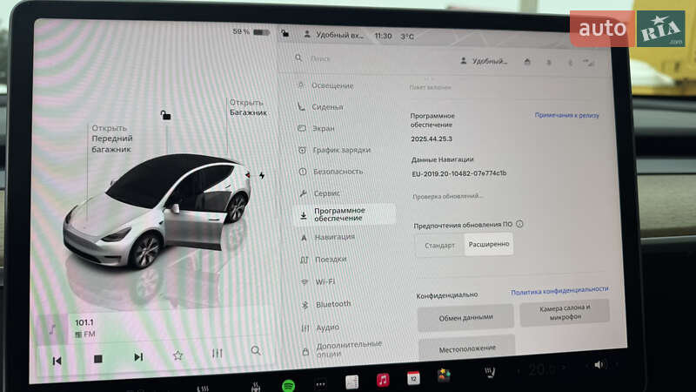Viewport: 696px width, 392px height.
Task: Select the Расширенно update preference
Action: pos(489,245)
